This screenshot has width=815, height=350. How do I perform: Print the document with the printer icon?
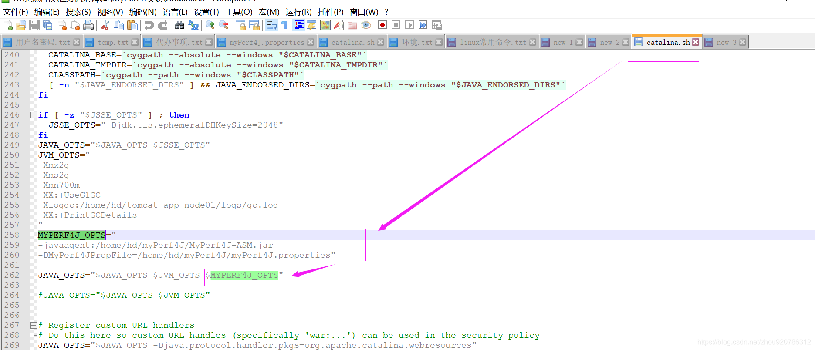pyautogui.click(x=88, y=25)
